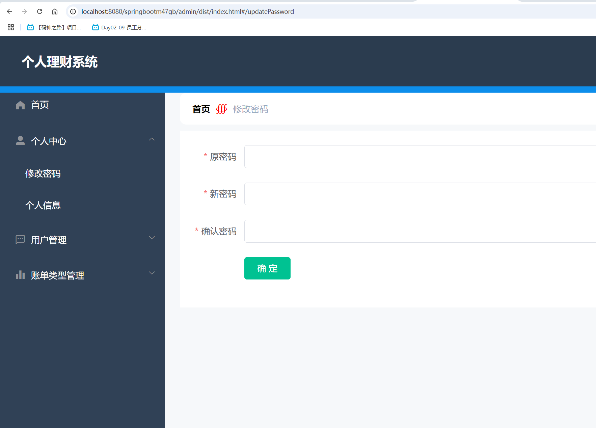Click the browser home icon
Image resolution: width=596 pixels, height=428 pixels.
(x=55, y=11)
